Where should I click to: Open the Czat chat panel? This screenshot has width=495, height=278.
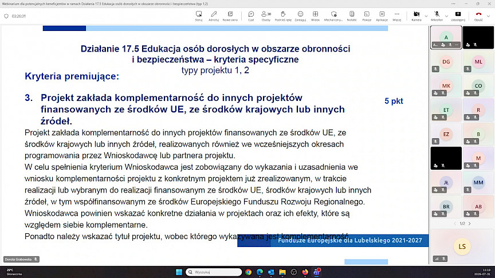click(x=251, y=16)
